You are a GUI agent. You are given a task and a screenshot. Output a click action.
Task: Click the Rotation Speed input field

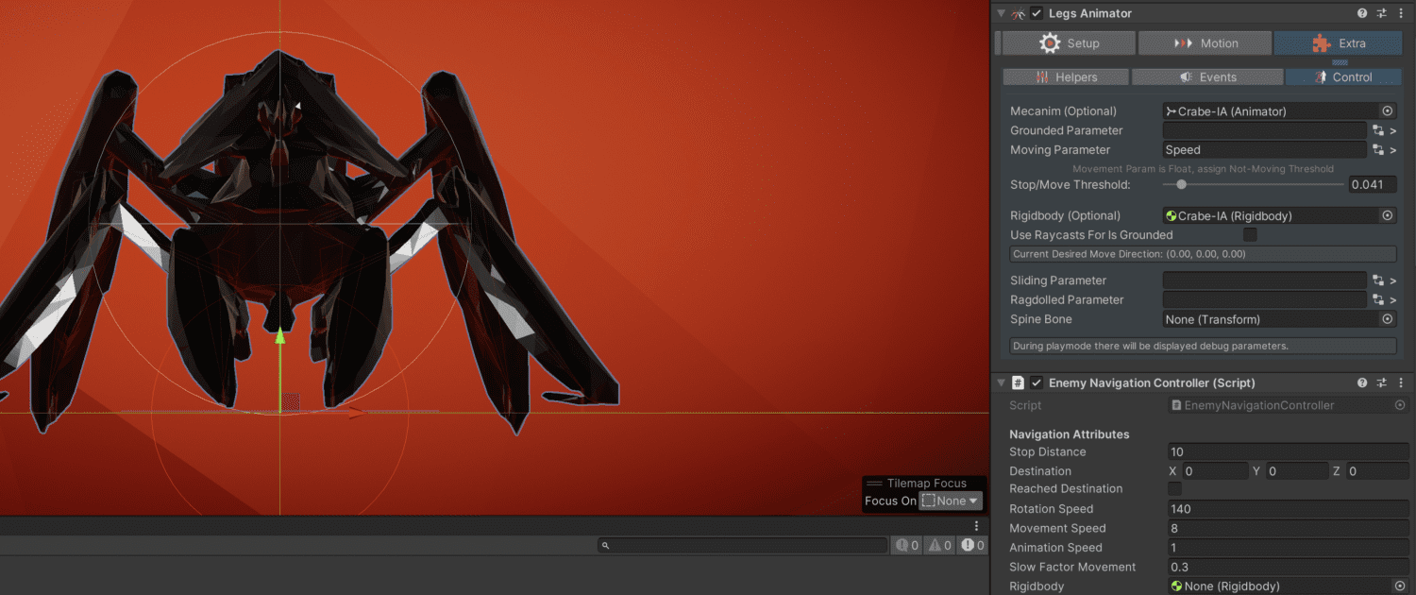coord(1288,509)
